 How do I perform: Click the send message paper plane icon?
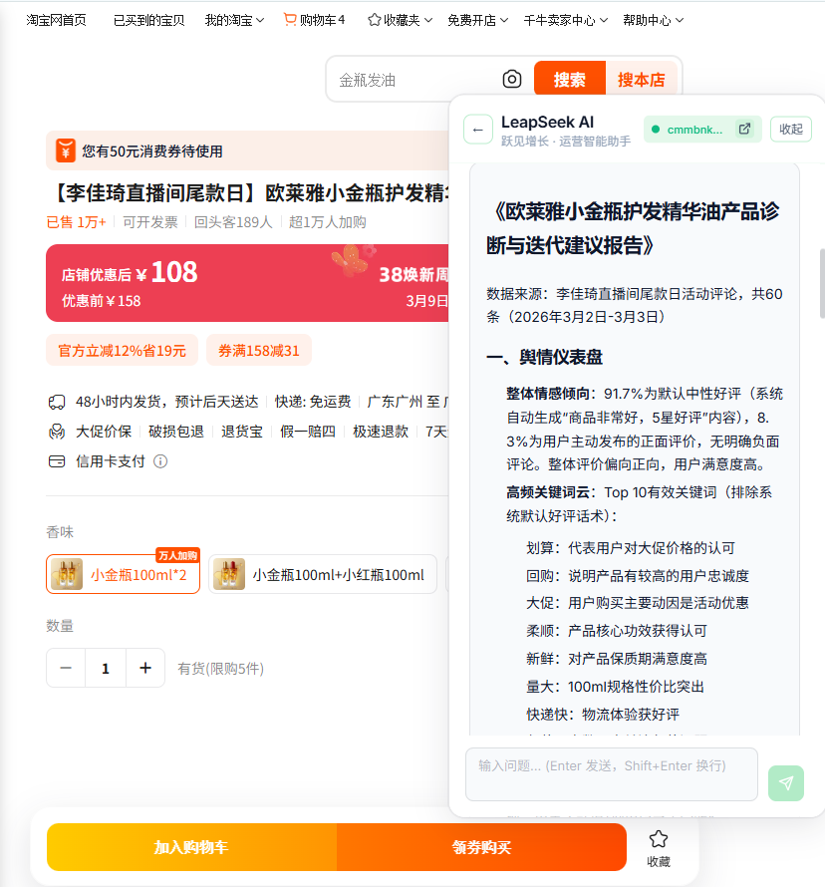tap(785, 782)
